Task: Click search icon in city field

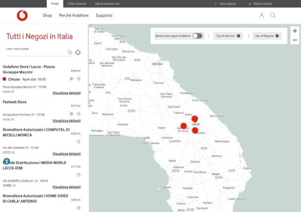Action: point(70,52)
